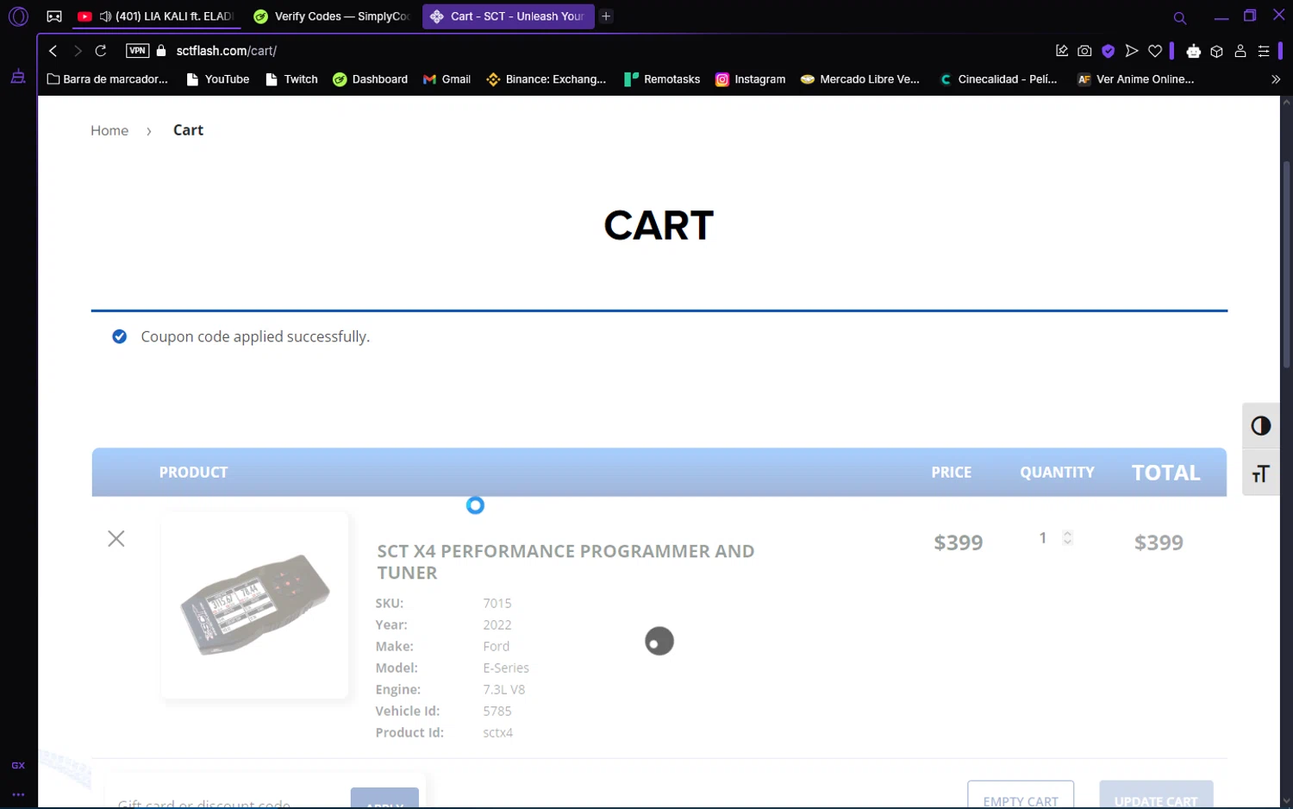Go to Home breadcrumb link
The image size is (1293, 809).
pyautogui.click(x=109, y=130)
